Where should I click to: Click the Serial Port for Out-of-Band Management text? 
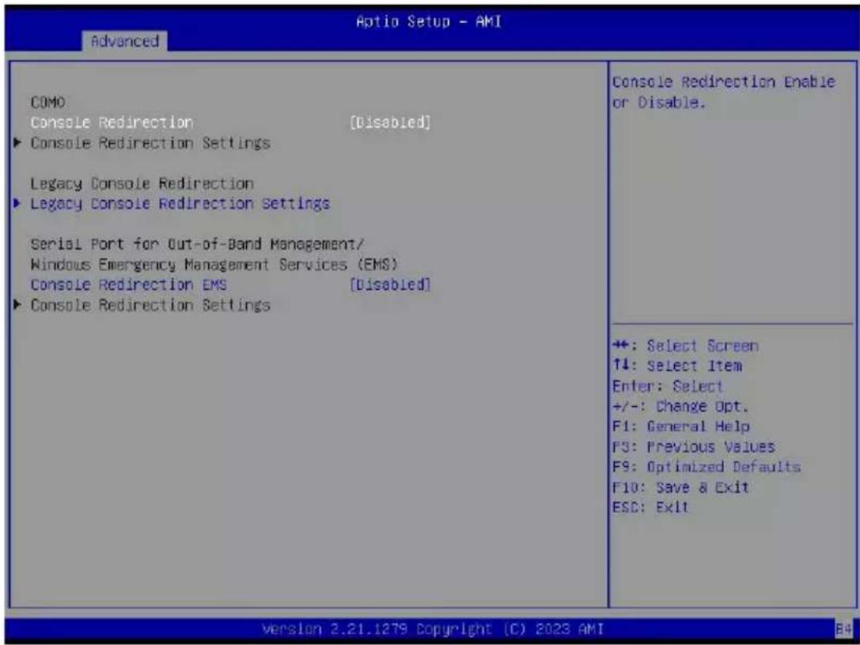pyautogui.click(x=198, y=244)
